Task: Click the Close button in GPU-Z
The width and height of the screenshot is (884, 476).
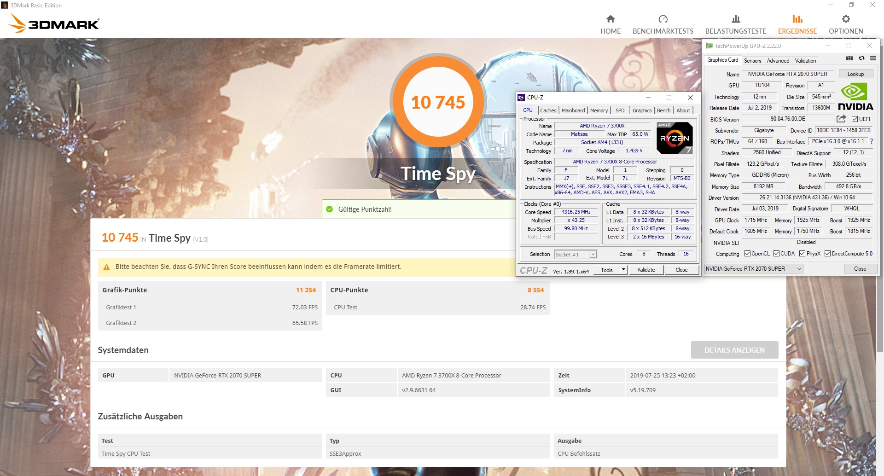Action: point(860,269)
